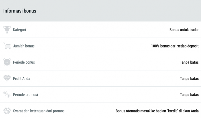The width and height of the screenshot is (201, 119).
Task: Click Tanpa batas value in Profit Anda row
Action: pos(189,78)
